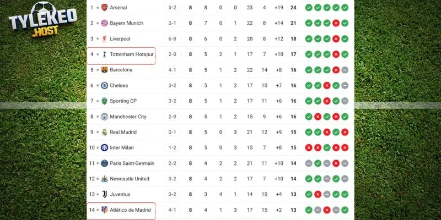Open the Atlético de Madrid team link

click(130, 210)
